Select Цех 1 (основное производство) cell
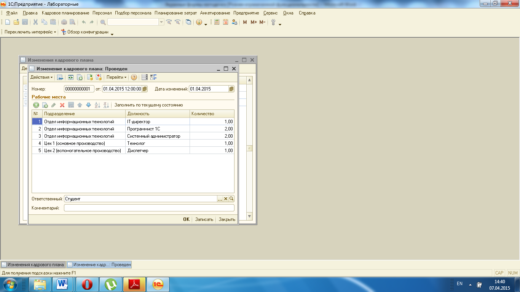Image resolution: width=520 pixels, height=292 pixels. pyautogui.click(x=84, y=143)
